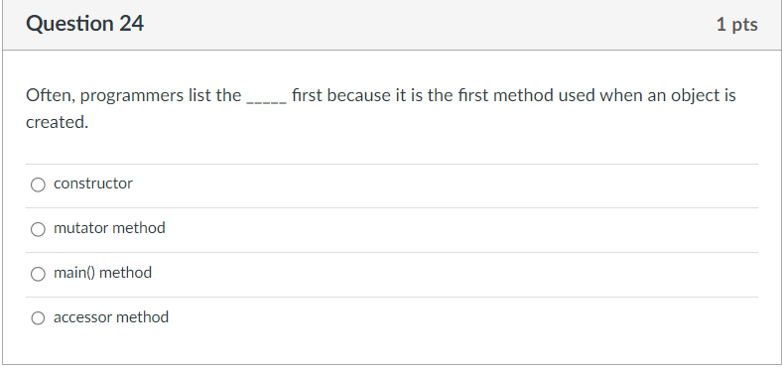Click the Question 24 heading

(84, 24)
